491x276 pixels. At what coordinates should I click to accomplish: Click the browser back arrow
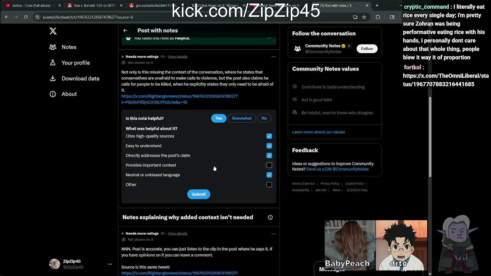click(7, 17)
